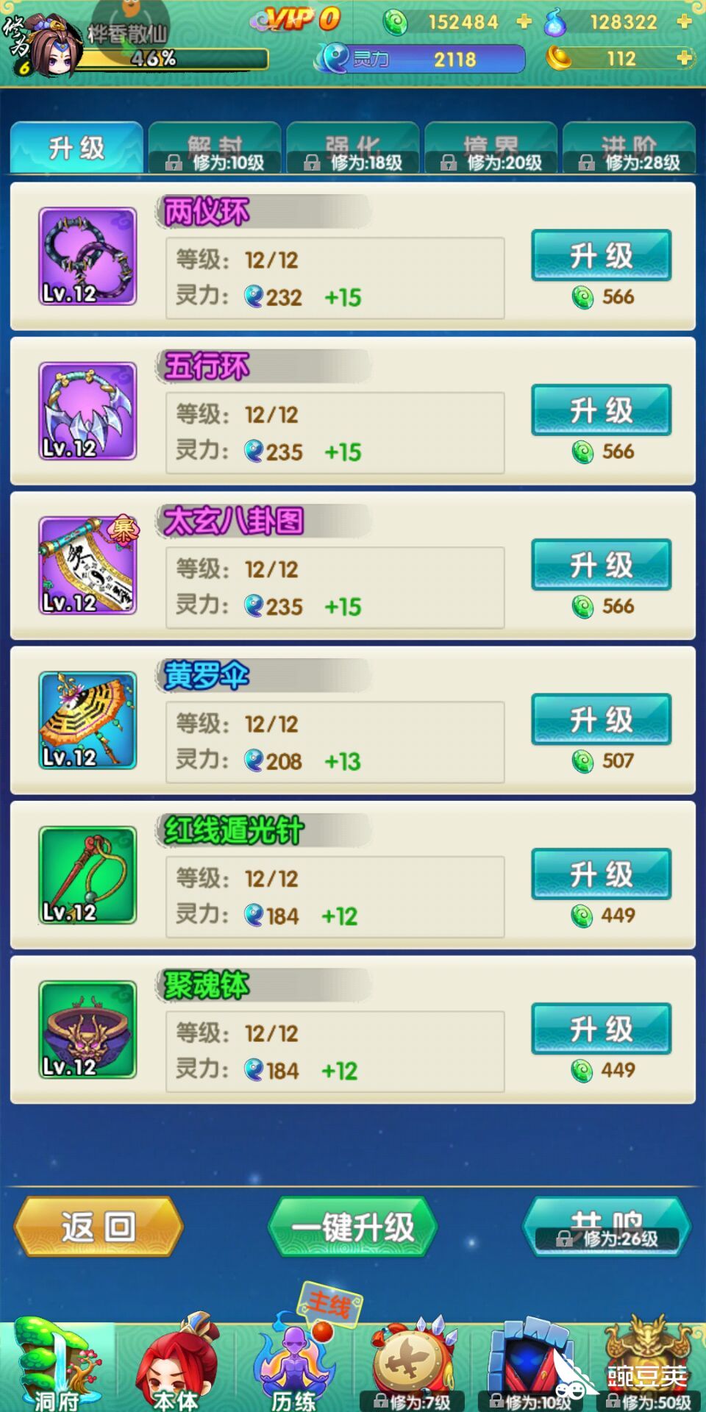Select the locked 解封 tab
The image size is (706, 1412).
215,148
